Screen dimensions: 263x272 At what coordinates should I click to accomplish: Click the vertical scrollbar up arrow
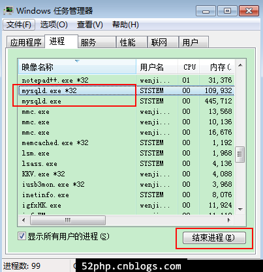[x=240, y=65]
